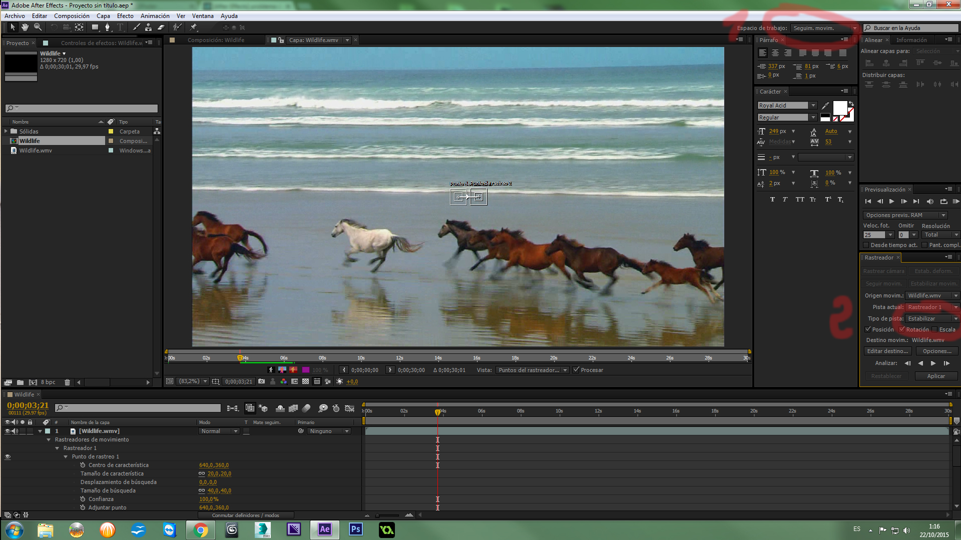Image resolution: width=961 pixels, height=540 pixels.
Task: Toggle the Procesar checkbox
Action: click(576, 370)
